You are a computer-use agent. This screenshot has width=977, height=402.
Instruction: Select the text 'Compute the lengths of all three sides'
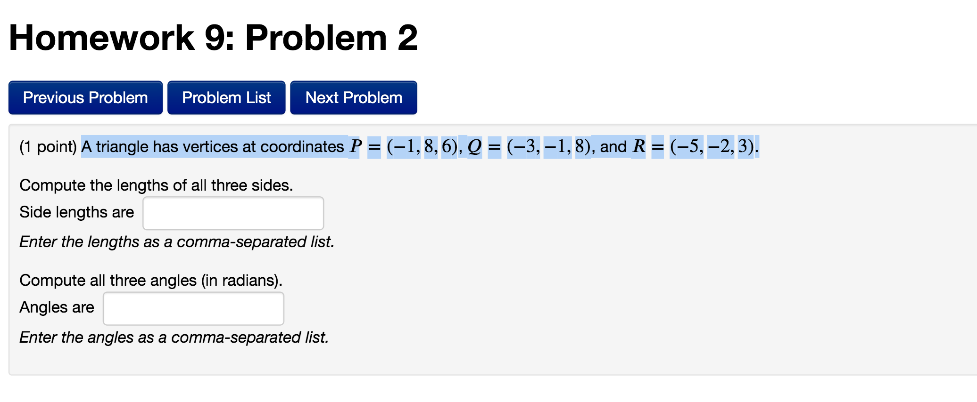pos(156,185)
